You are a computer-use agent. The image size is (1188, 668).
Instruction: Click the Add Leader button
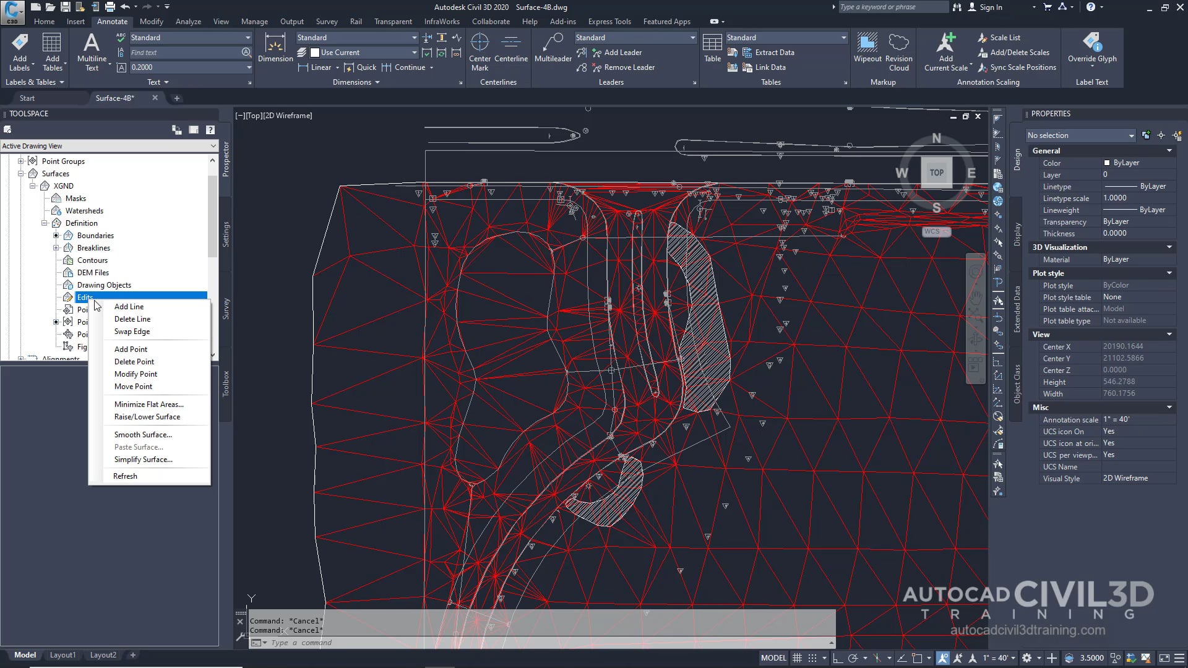click(x=622, y=53)
